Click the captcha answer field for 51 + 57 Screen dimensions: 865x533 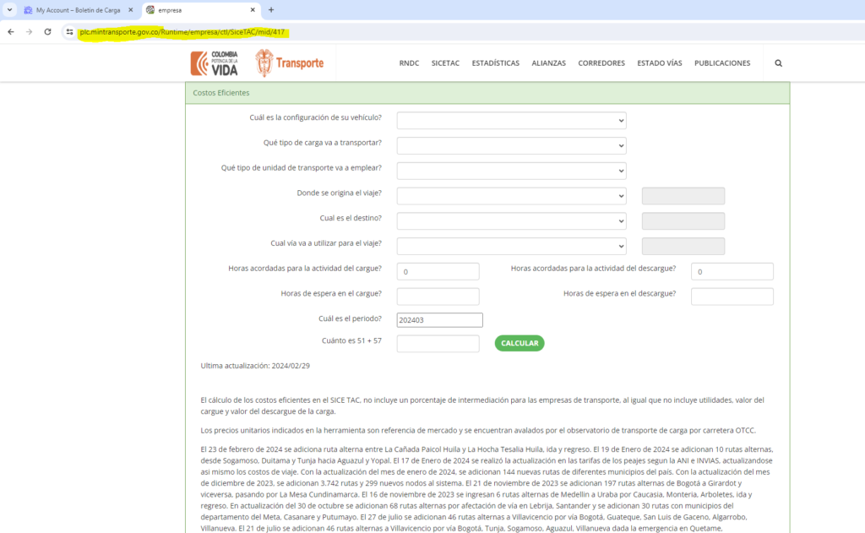[x=438, y=344]
